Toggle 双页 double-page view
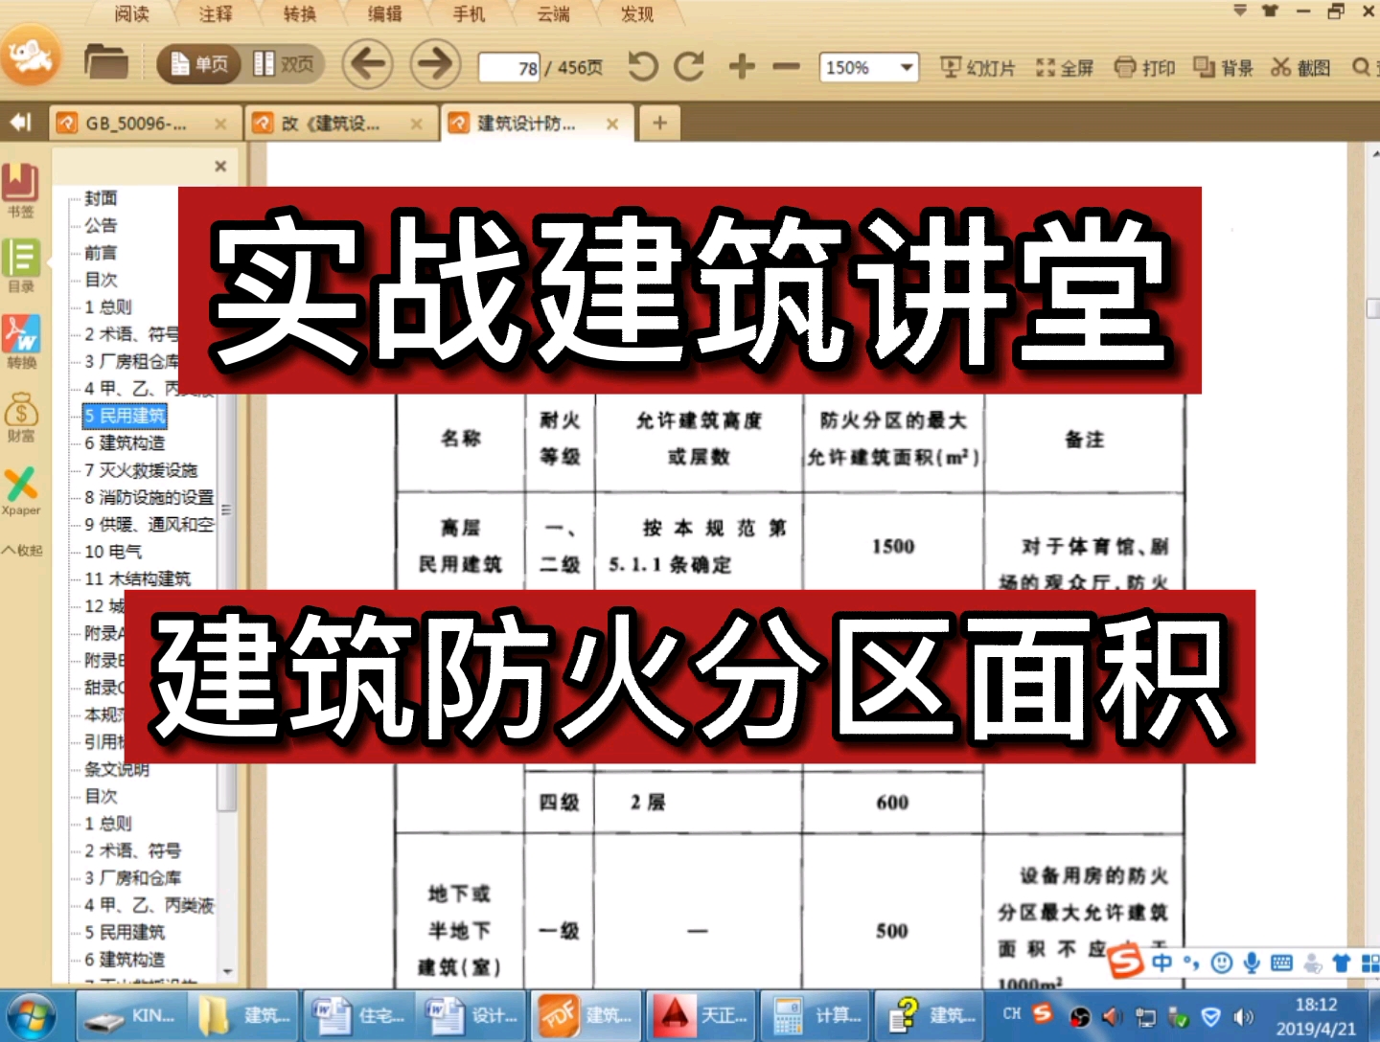The height and width of the screenshot is (1042, 1380). click(x=286, y=66)
